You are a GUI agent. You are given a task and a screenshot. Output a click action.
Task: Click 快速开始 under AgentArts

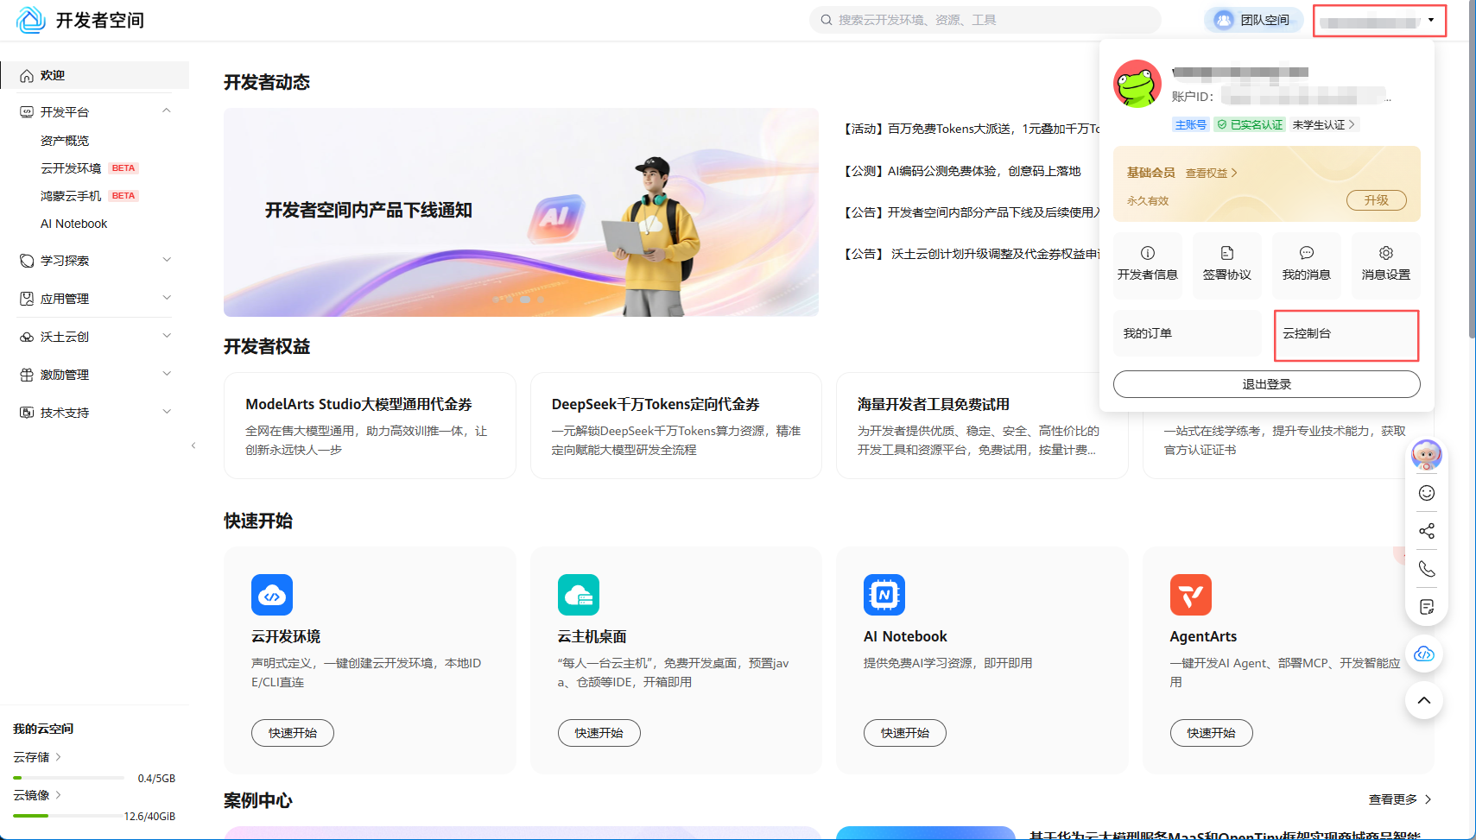[x=1212, y=733]
